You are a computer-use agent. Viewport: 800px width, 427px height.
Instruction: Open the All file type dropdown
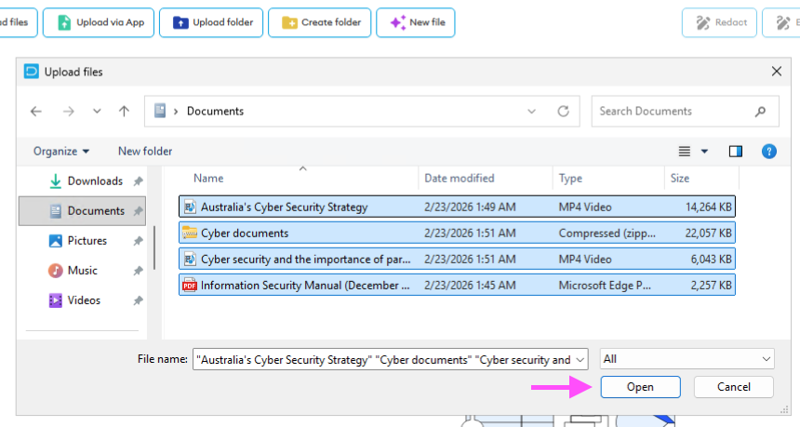tap(687, 359)
